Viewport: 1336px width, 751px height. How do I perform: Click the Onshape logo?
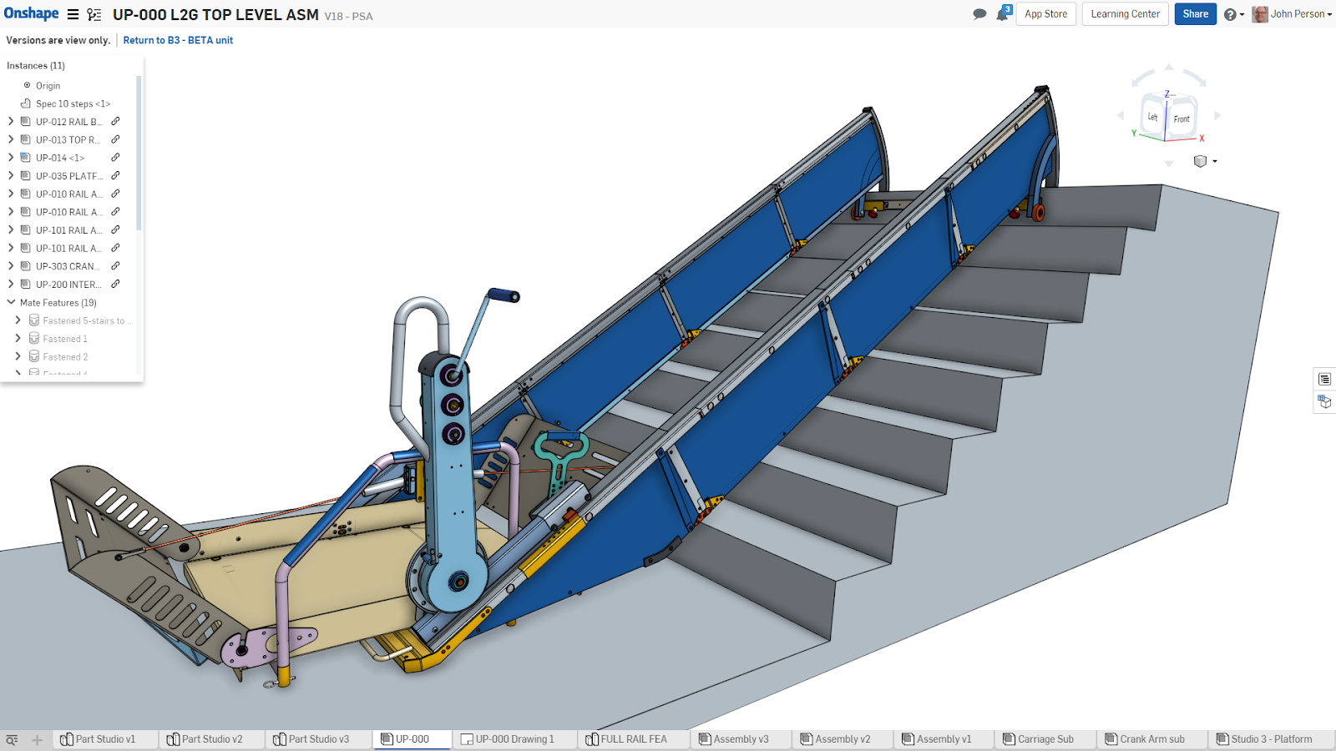[x=31, y=13]
